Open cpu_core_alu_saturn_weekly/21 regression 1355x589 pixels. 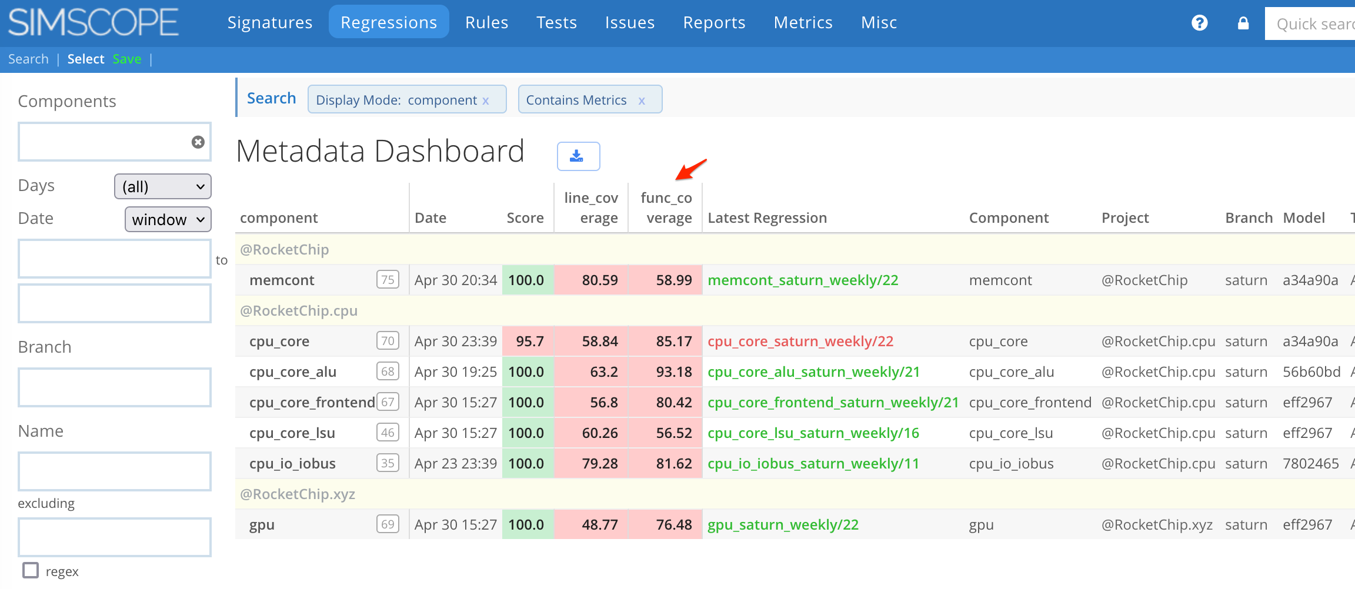[813, 372]
